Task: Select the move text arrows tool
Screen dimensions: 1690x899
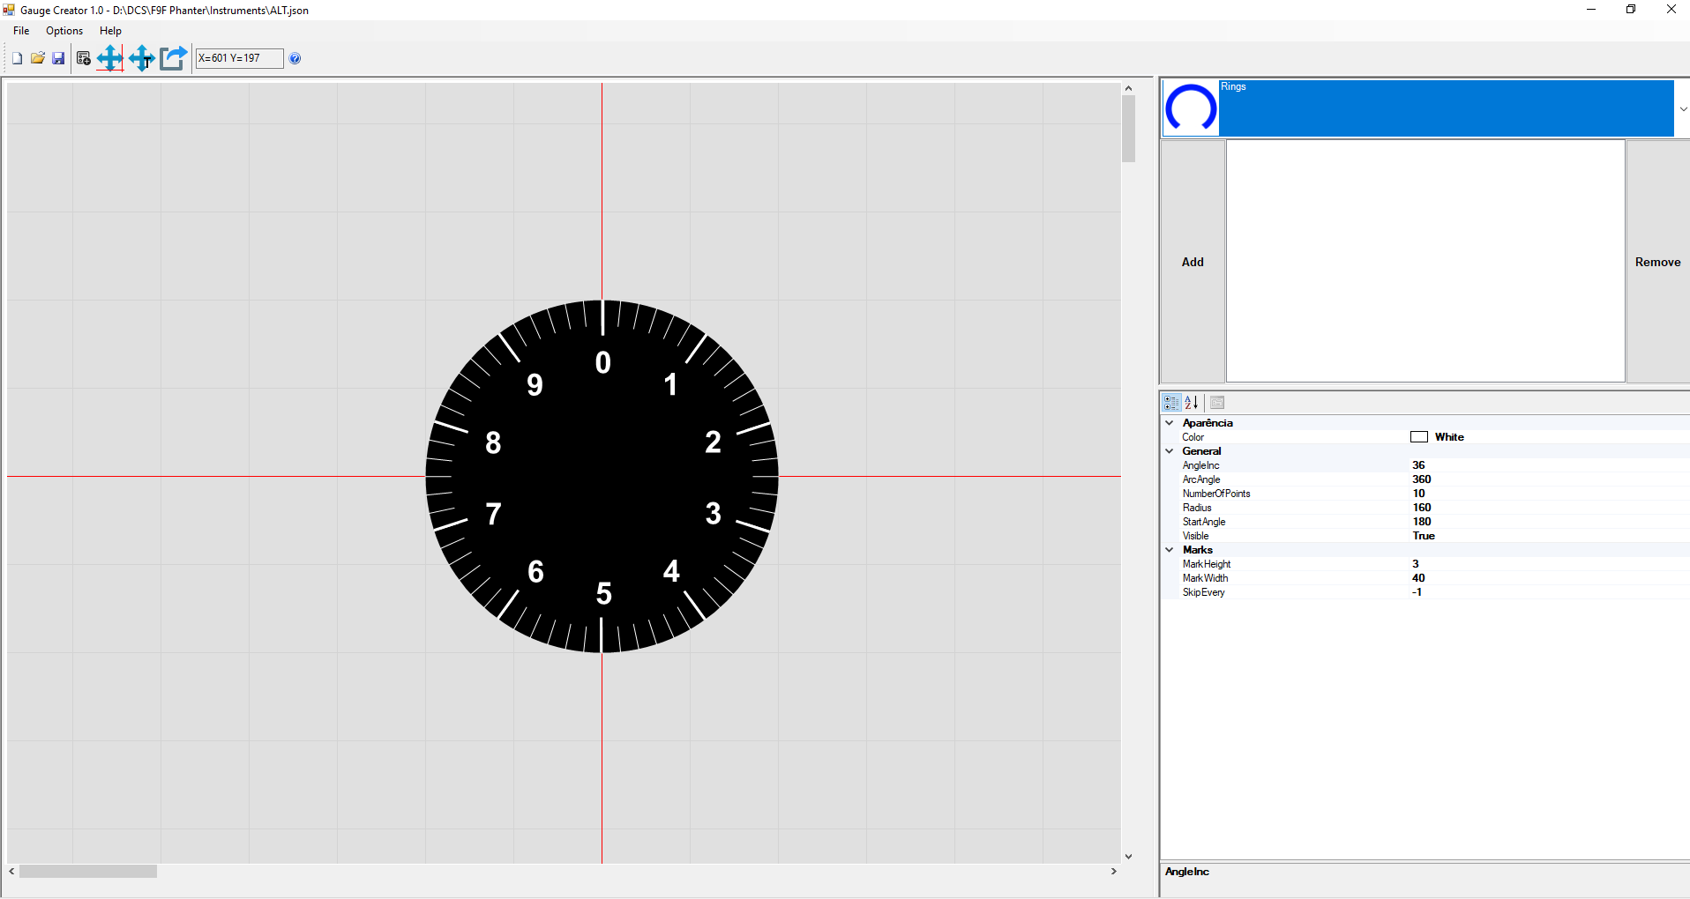Action: (142, 58)
